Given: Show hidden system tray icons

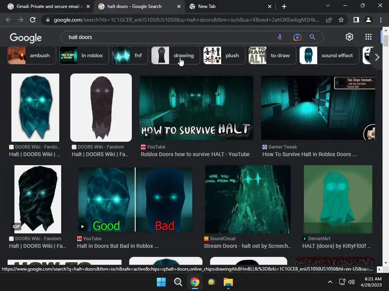Looking at the screenshot, I should pos(330,282).
